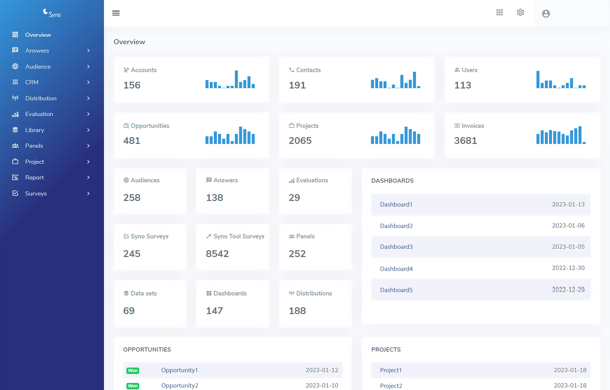Click the Dashboards 147 card
610x390 pixels.
tap(233, 304)
